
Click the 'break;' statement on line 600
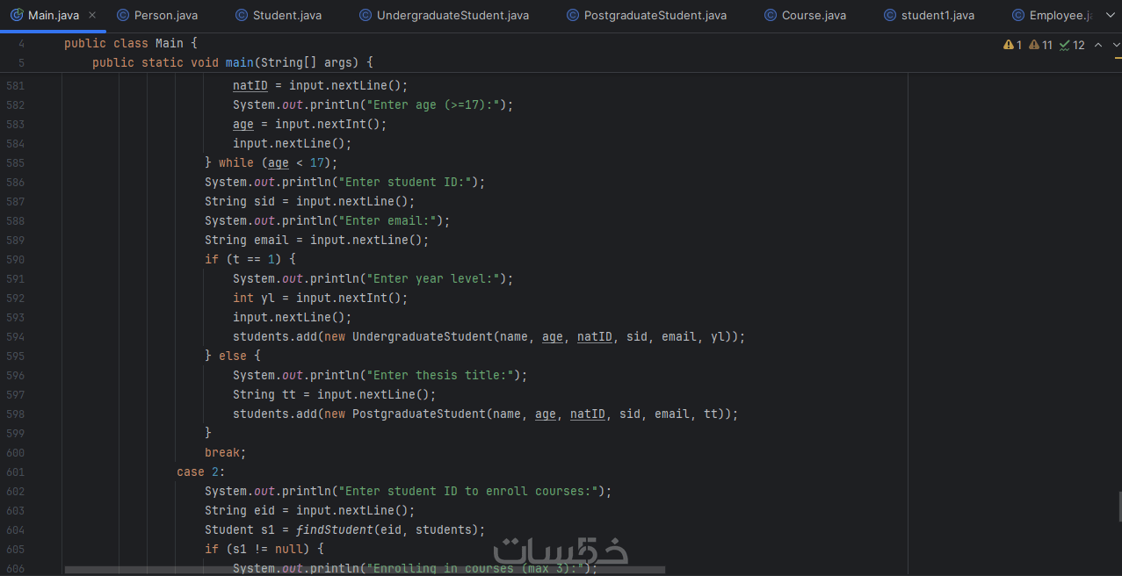tap(226, 452)
